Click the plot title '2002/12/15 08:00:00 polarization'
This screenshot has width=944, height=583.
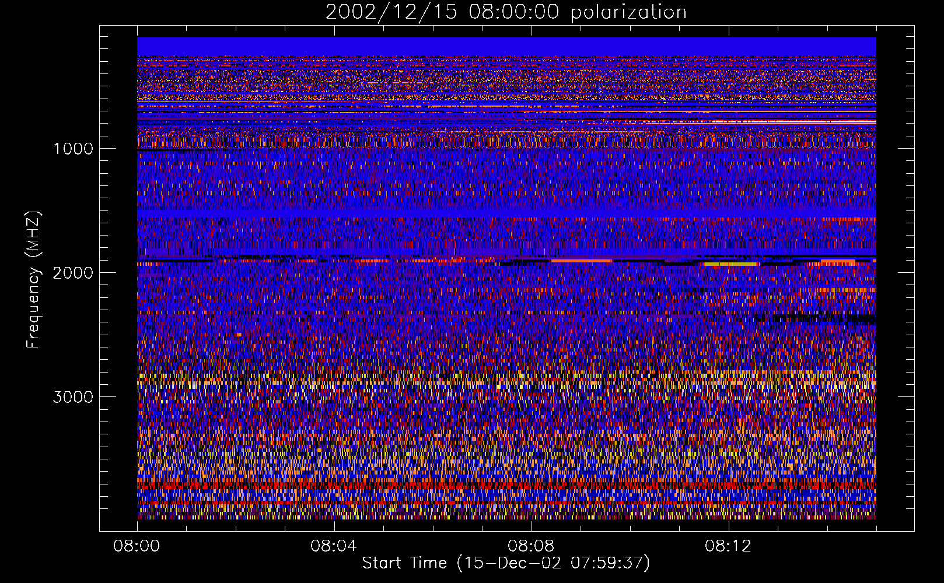click(506, 12)
